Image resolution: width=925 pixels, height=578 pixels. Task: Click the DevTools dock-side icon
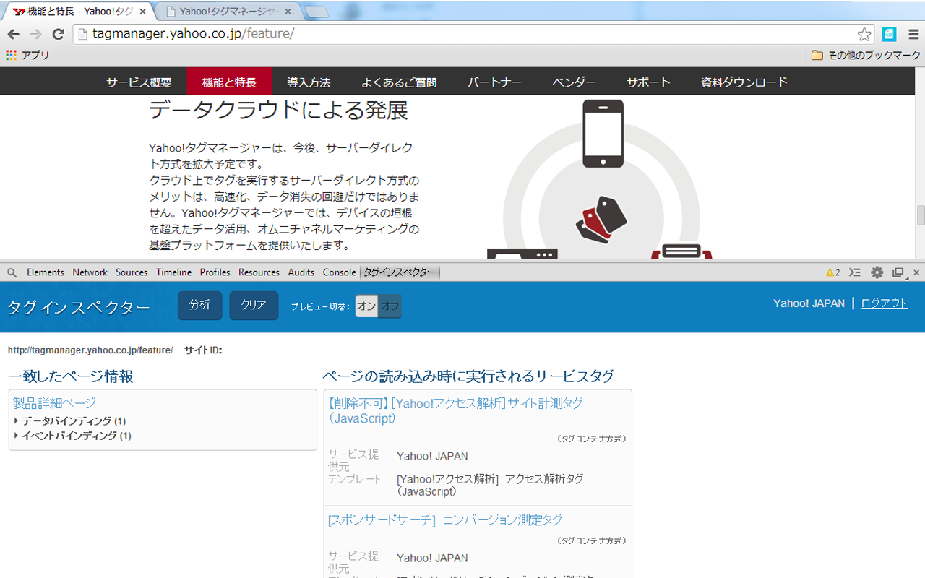[x=898, y=272]
